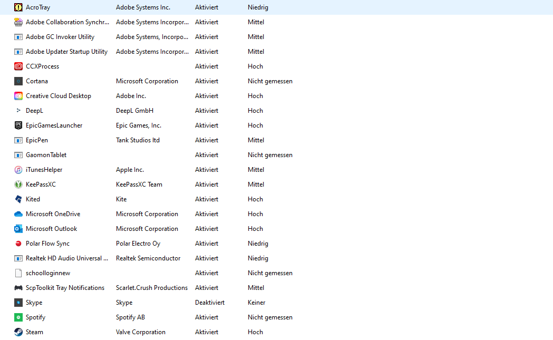
Task: Click AcroTray's impact value Niedrig
Action: pos(258,7)
